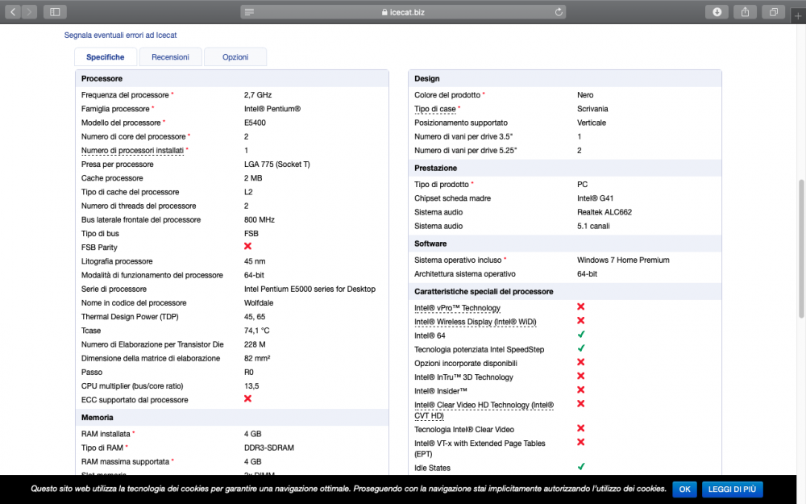
Task: Click the 'Tipo di case' glossary term
Action: [435, 109]
